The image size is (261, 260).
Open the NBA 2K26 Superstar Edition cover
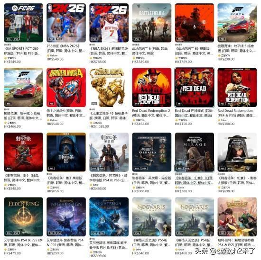(109, 23)
